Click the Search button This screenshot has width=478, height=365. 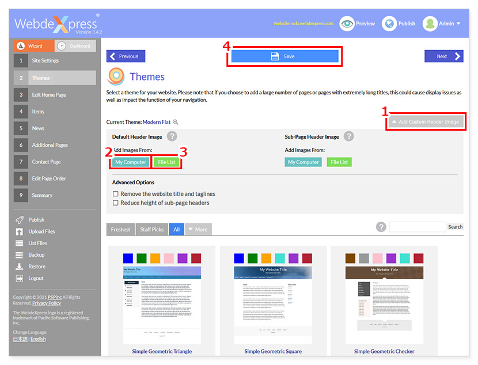pyautogui.click(x=455, y=227)
